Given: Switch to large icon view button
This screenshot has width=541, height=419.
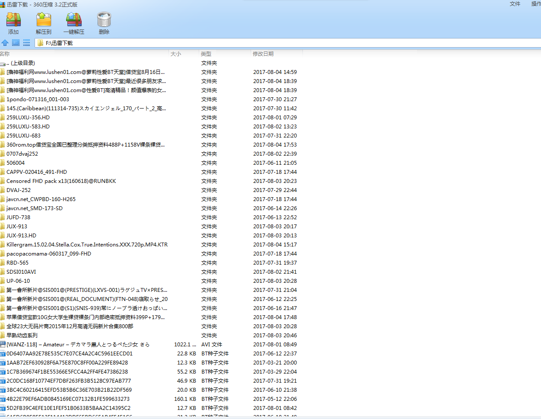Looking at the screenshot, I should [x=16, y=43].
